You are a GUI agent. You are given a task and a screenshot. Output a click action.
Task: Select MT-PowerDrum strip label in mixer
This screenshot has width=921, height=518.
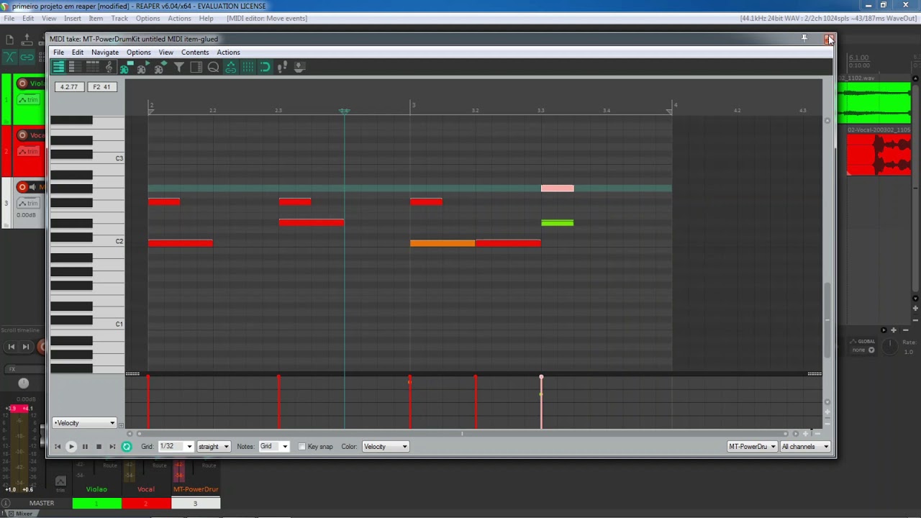click(x=196, y=489)
